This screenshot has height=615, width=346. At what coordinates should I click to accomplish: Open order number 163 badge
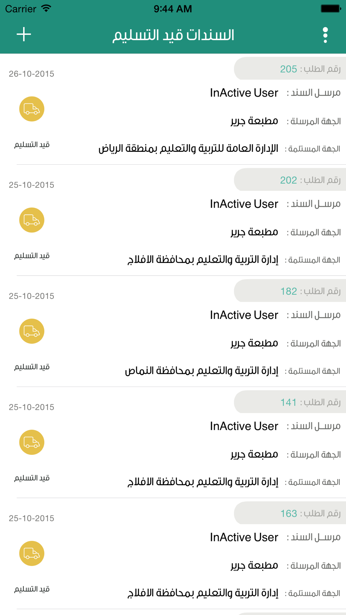290,513
